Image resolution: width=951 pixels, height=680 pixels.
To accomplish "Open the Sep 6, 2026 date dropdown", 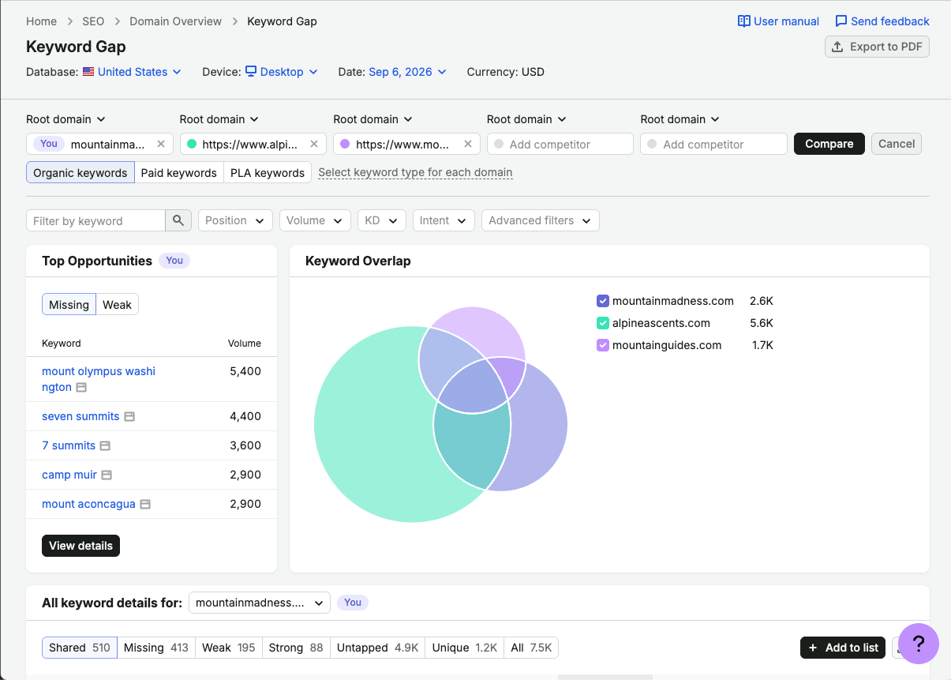I will (x=407, y=72).
